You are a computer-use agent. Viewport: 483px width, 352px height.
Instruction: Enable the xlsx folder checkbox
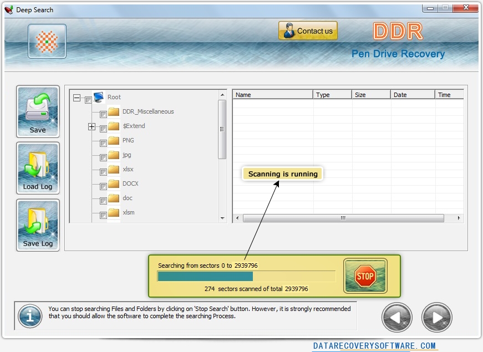(103, 172)
